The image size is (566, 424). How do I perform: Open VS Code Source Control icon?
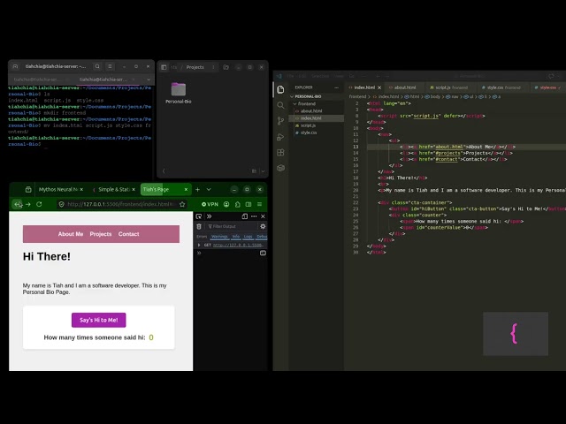(x=280, y=121)
